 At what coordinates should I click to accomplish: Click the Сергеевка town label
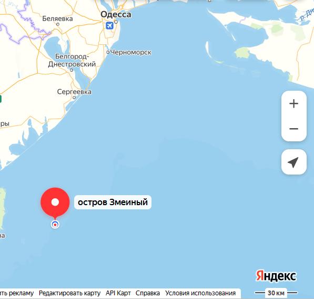[x=74, y=92]
